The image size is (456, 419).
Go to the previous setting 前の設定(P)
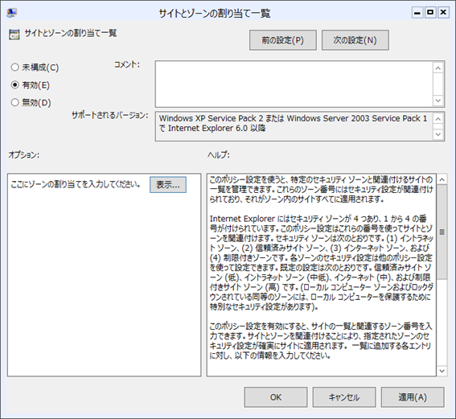282,40
